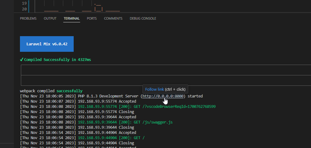Click the 'webpack compiled successfully' message

coord(51,91)
